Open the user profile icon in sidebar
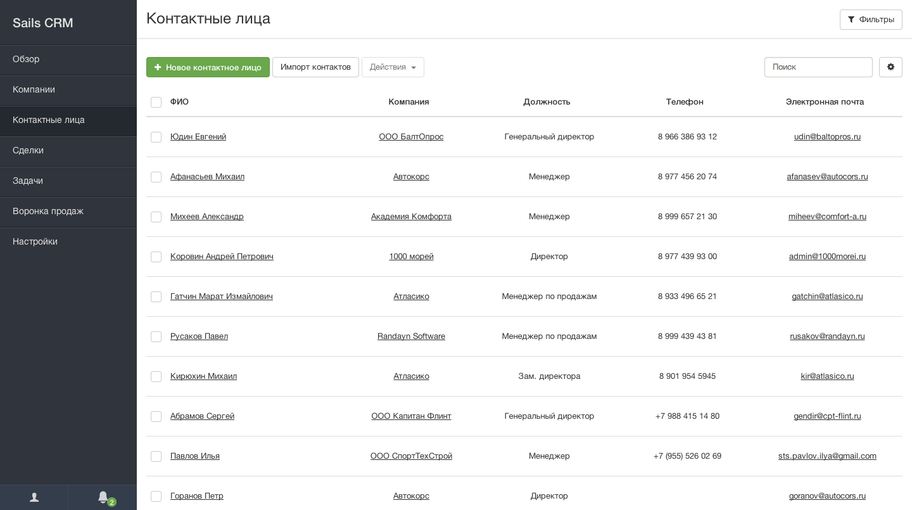This screenshot has height=510, width=912. [x=34, y=497]
